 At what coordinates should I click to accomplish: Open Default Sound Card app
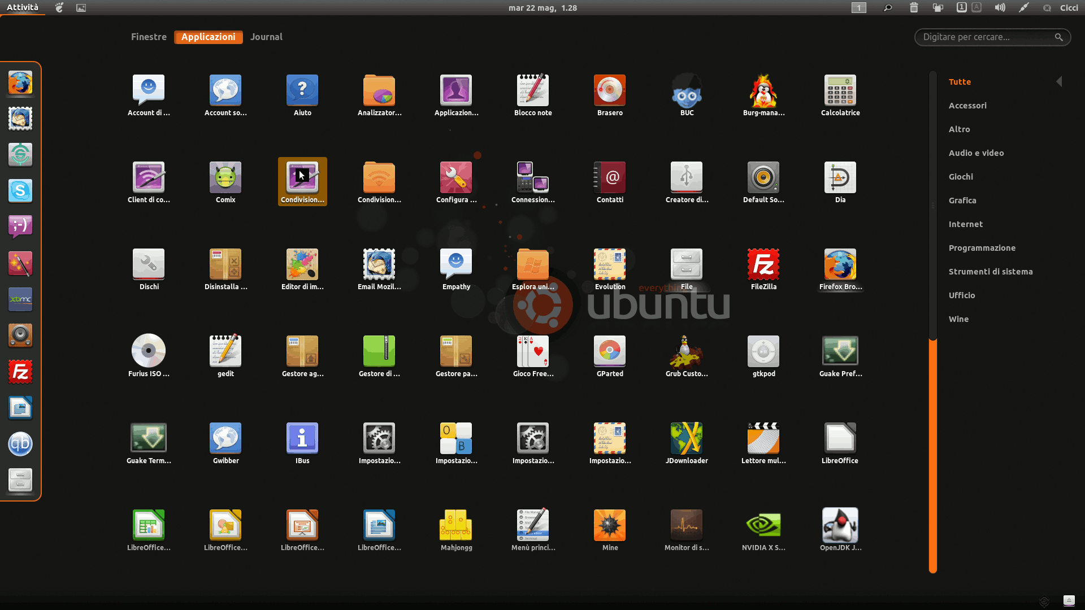point(763,182)
